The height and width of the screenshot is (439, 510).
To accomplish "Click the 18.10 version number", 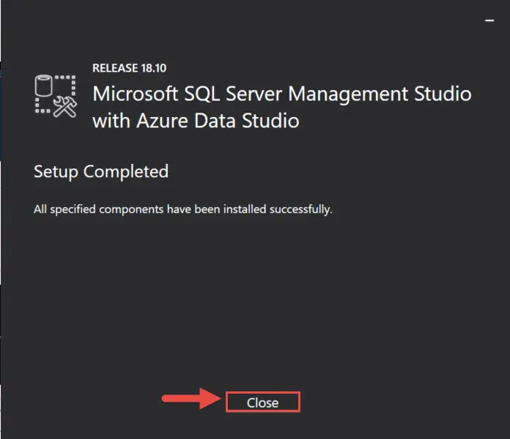I will pyautogui.click(x=154, y=68).
